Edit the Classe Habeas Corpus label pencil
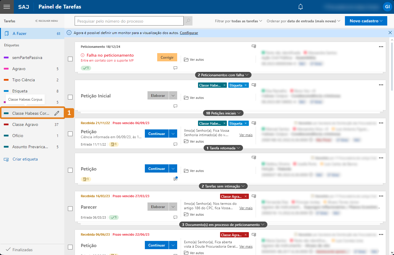Image resolution: width=394 pixels, height=255 pixels. [x=57, y=113]
